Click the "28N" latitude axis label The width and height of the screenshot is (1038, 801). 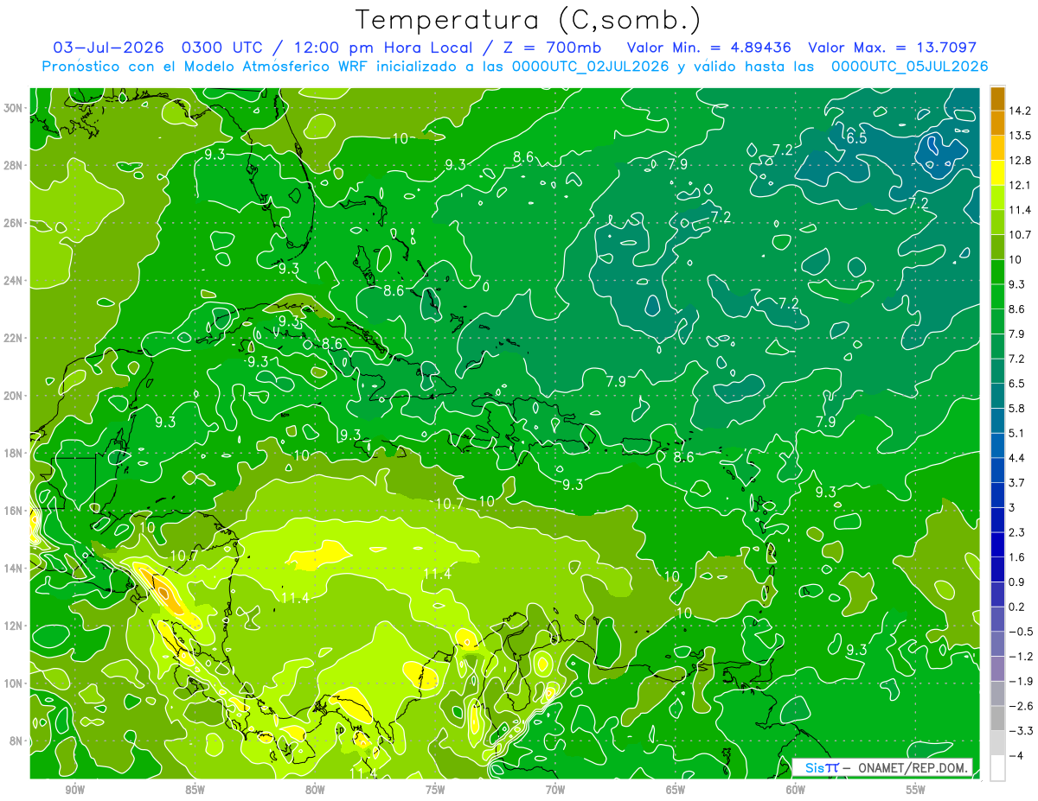12,165
